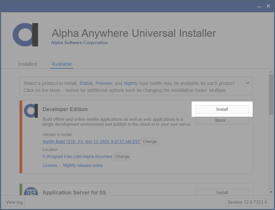
Task: Click the scroll down arrow of the product list
Action: 271,192
